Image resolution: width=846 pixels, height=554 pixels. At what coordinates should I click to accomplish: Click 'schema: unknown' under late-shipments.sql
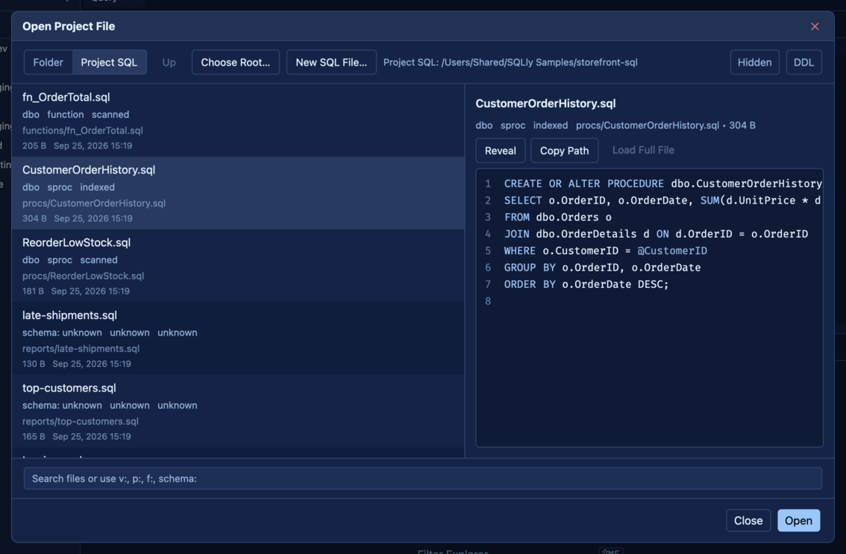pos(62,333)
